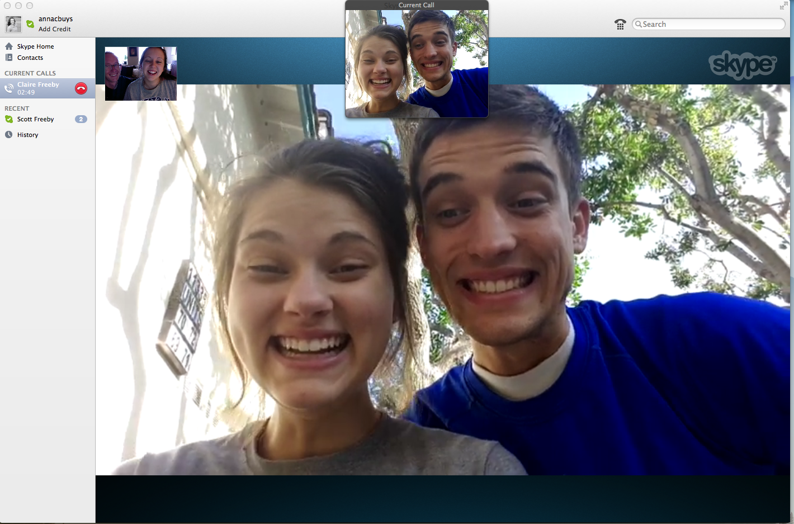End the call with Claire Freeby
The width and height of the screenshot is (794, 524).
point(81,88)
